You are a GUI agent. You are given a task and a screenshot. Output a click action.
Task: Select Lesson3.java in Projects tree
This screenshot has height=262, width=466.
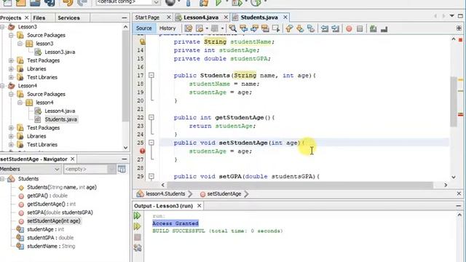click(x=60, y=52)
